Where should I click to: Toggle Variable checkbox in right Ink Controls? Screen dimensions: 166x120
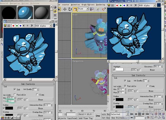pos(125,86)
